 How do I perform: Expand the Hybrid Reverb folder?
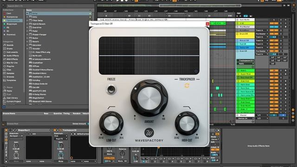click(27, 24)
